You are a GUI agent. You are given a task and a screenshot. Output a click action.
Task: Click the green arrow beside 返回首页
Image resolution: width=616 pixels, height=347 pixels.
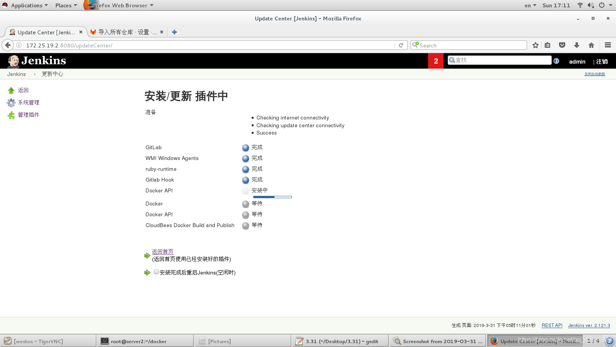tap(147, 255)
